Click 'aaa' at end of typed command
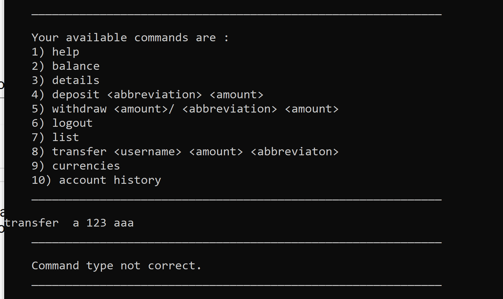 124,223
